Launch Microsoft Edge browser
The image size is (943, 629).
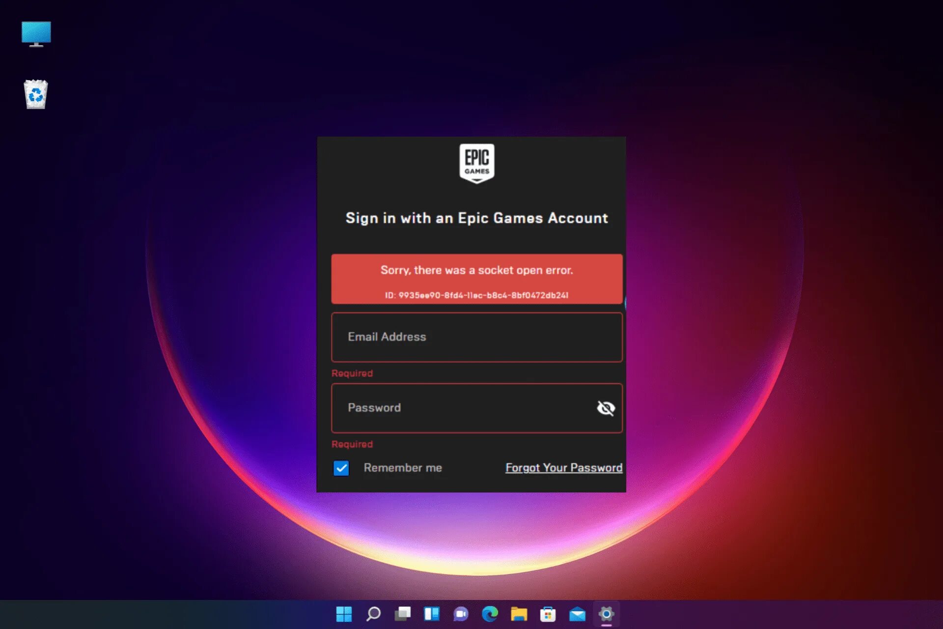tap(490, 614)
